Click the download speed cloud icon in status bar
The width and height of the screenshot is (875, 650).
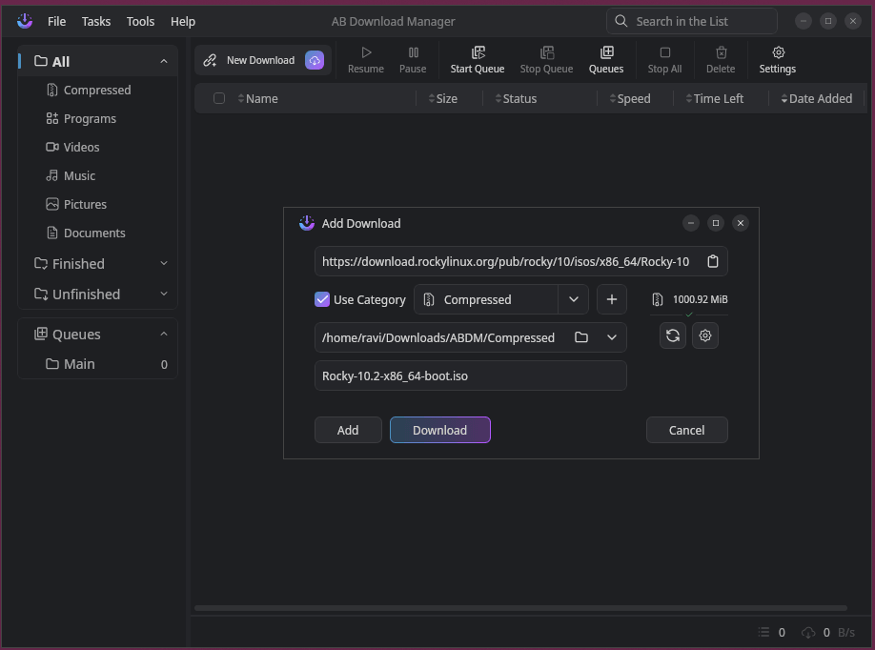click(808, 632)
